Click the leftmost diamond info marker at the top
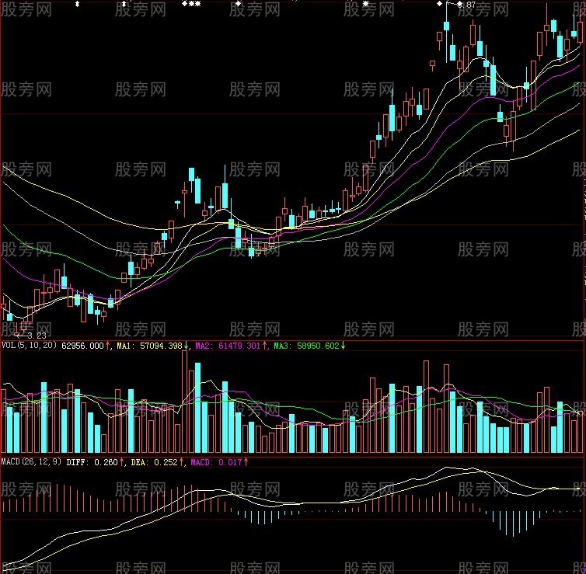 [x=78, y=4]
